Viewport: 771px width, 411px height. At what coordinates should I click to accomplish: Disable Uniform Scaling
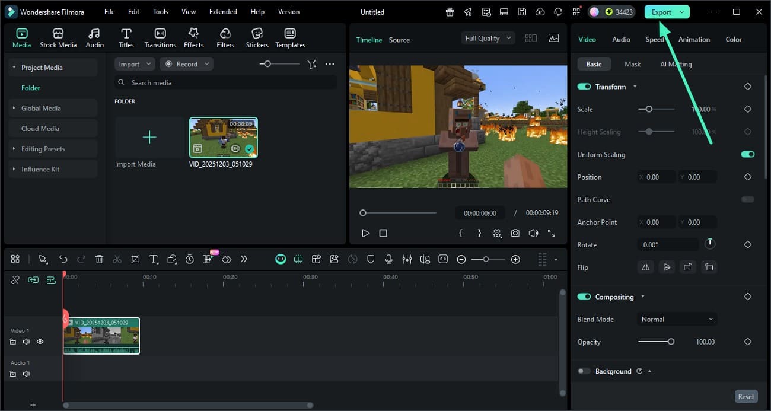748,154
